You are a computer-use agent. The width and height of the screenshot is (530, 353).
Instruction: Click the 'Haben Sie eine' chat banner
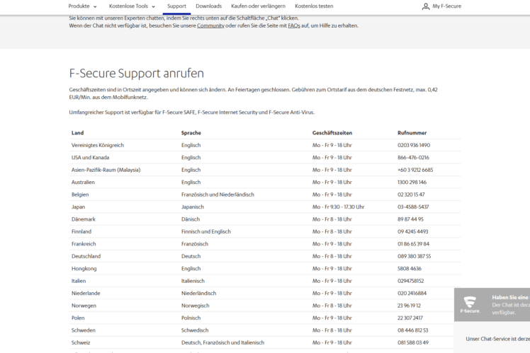492,304
